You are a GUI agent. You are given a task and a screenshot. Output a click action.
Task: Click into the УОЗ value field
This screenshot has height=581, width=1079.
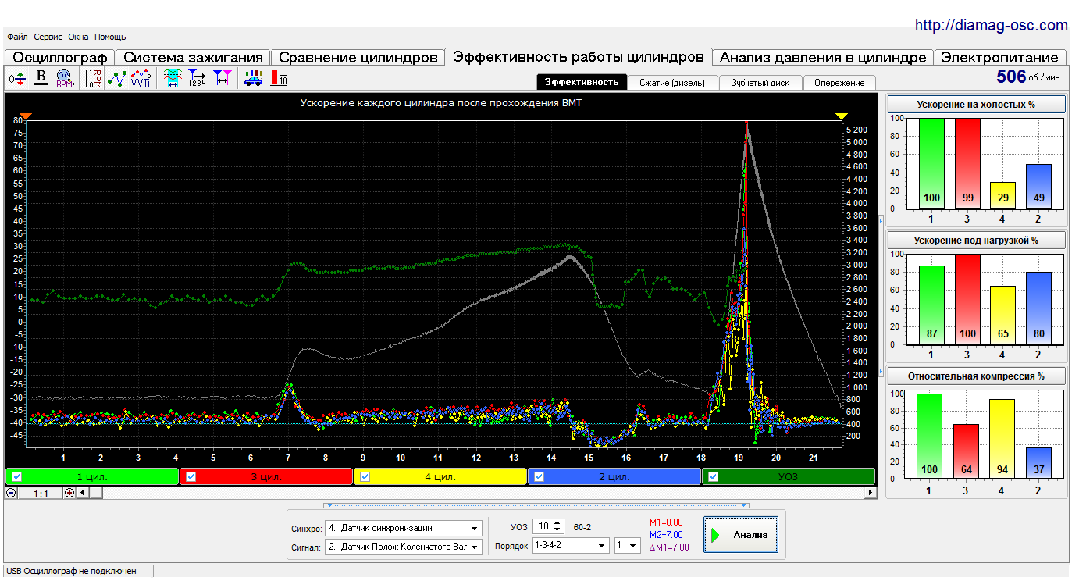[x=542, y=527]
